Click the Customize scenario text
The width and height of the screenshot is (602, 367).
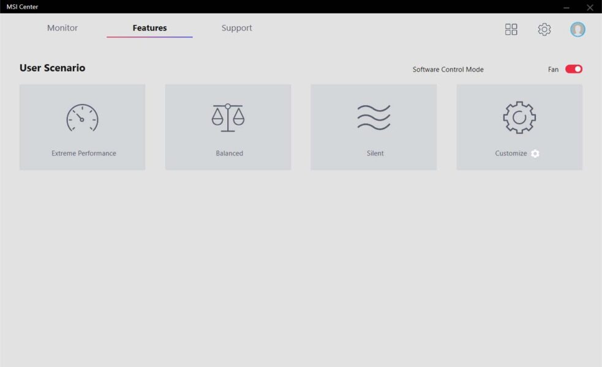[x=511, y=153]
